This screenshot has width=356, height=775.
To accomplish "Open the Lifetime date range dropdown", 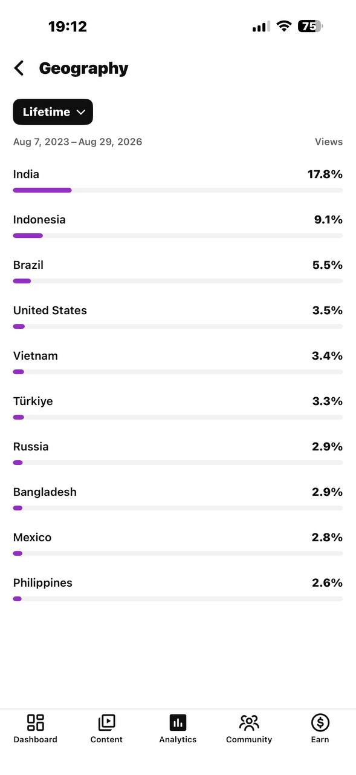I will pyautogui.click(x=53, y=112).
